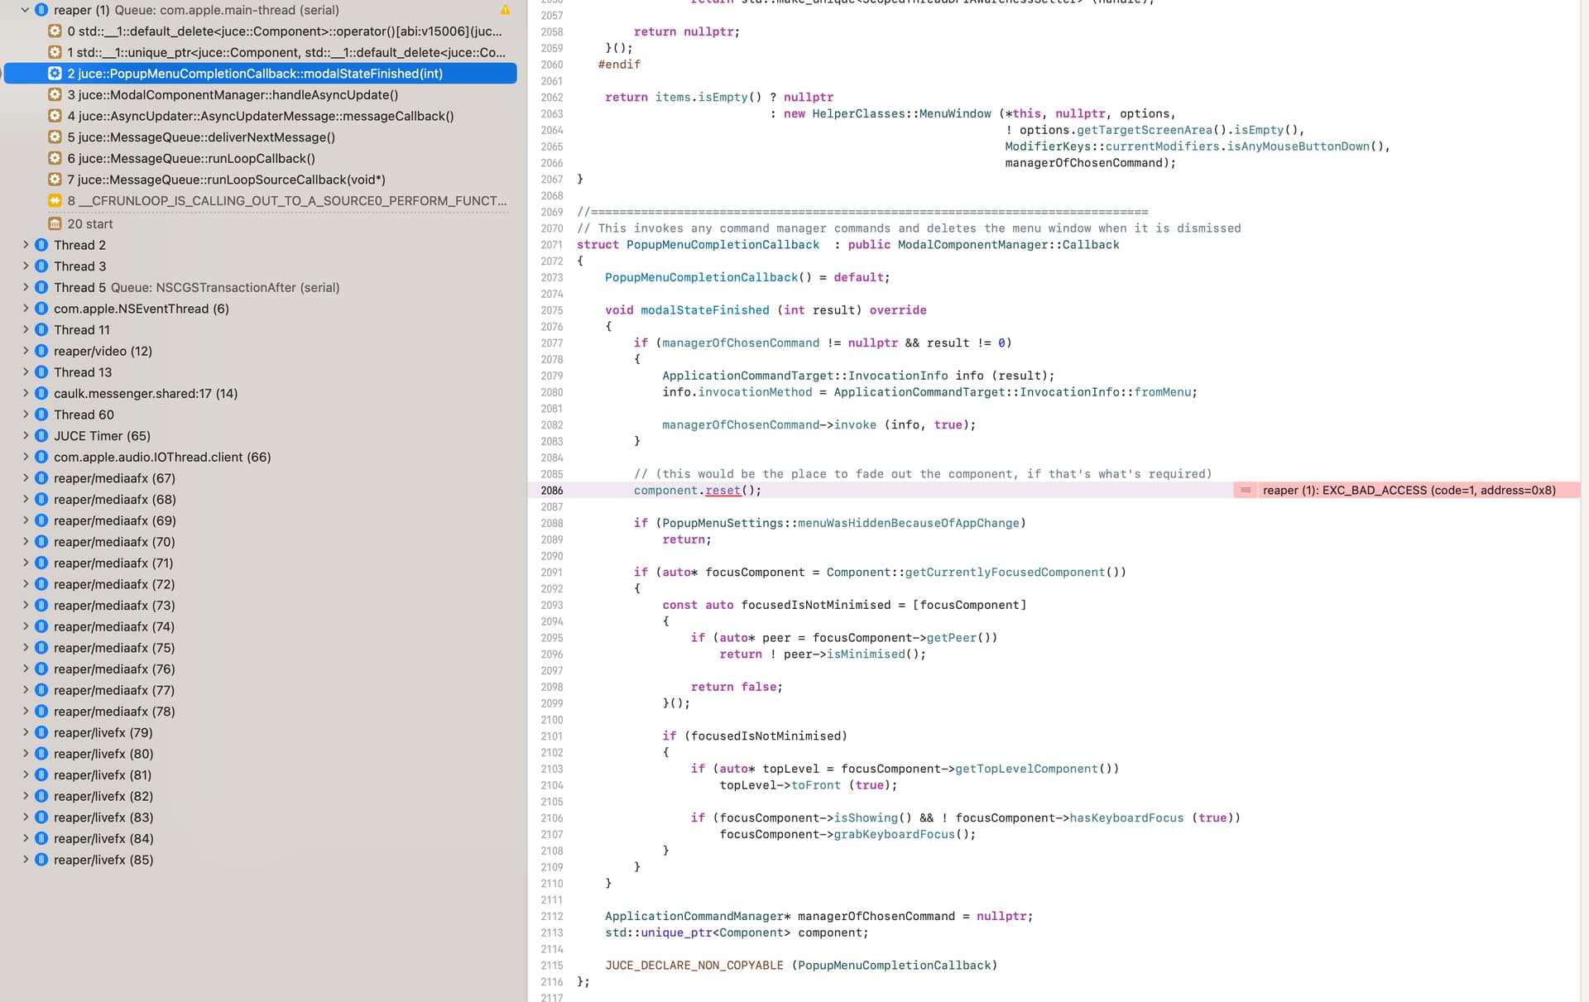Click icon of frame 7 runLoopSourceCallback
This screenshot has height=1002, width=1589.
click(55, 180)
